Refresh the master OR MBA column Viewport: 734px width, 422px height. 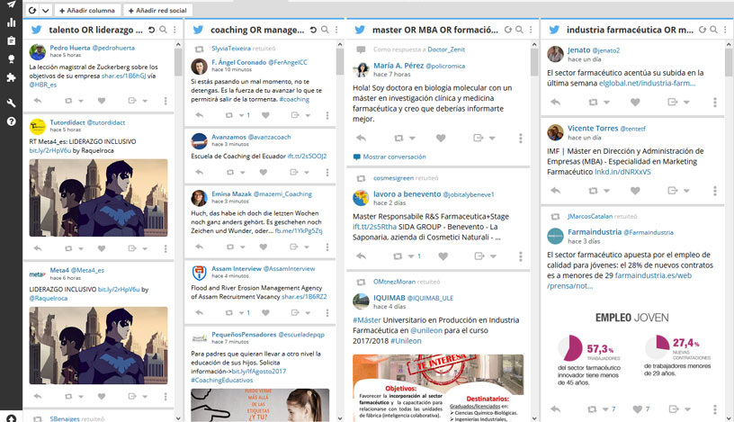point(508,30)
